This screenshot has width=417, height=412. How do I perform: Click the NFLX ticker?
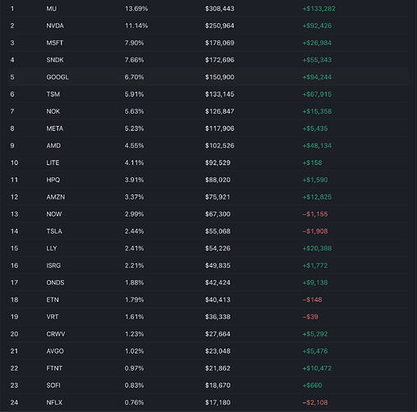click(x=54, y=402)
